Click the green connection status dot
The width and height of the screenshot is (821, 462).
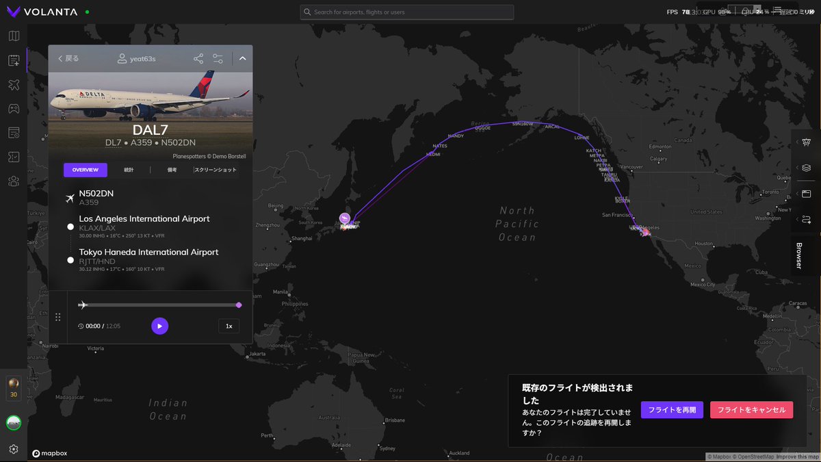click(x=87, y=12)
